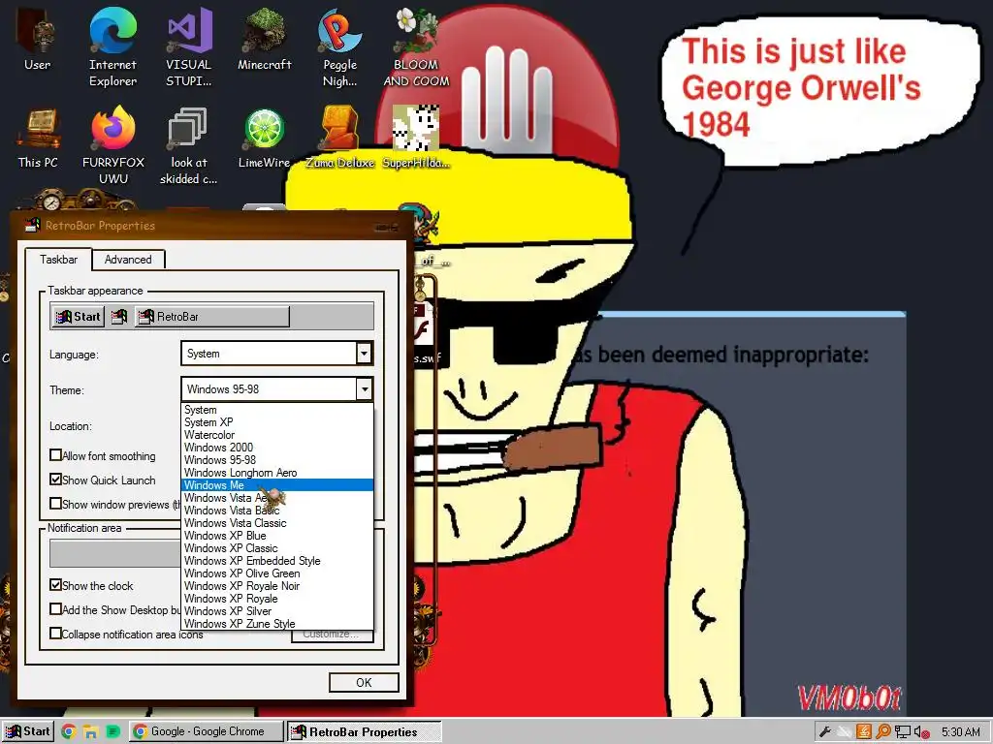Uncheck Show the clock

pyautogui.click(x=55, y=585)
